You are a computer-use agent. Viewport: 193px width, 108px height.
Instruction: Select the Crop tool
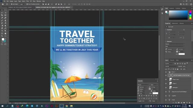tap(2, 15)
